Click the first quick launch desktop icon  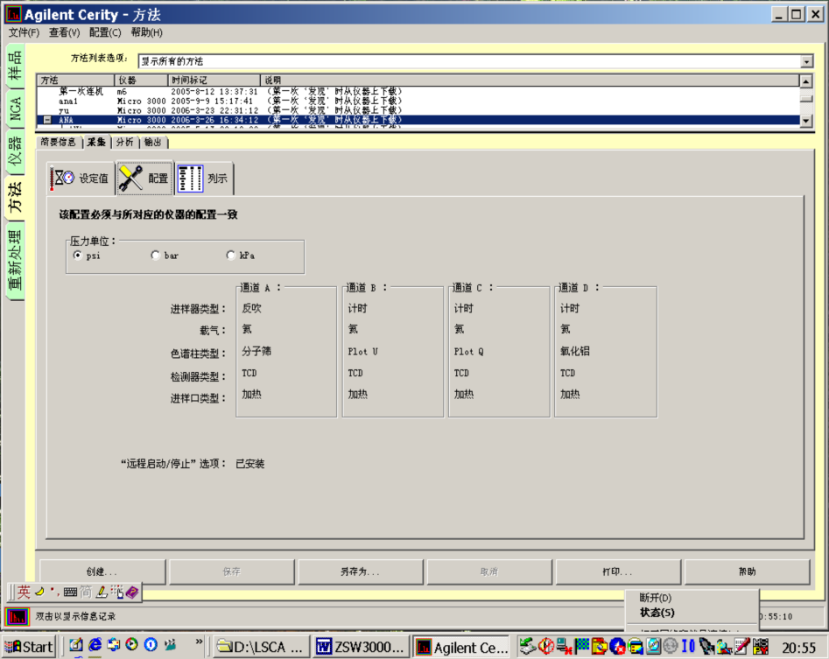(x=76, y=645)
